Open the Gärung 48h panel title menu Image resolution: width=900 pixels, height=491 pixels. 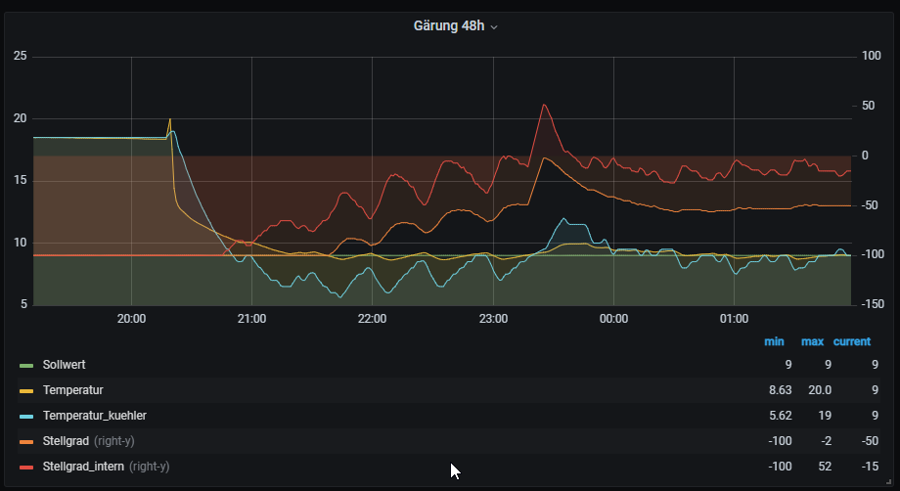449,26
